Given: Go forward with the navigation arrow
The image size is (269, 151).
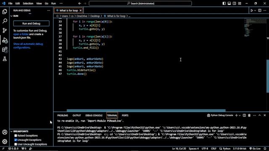Looking at the screenshot, I should pyautogui.click(x=85, y=3).
